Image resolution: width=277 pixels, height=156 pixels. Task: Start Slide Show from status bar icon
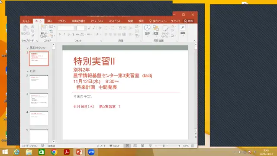click(x=150, y=146)
